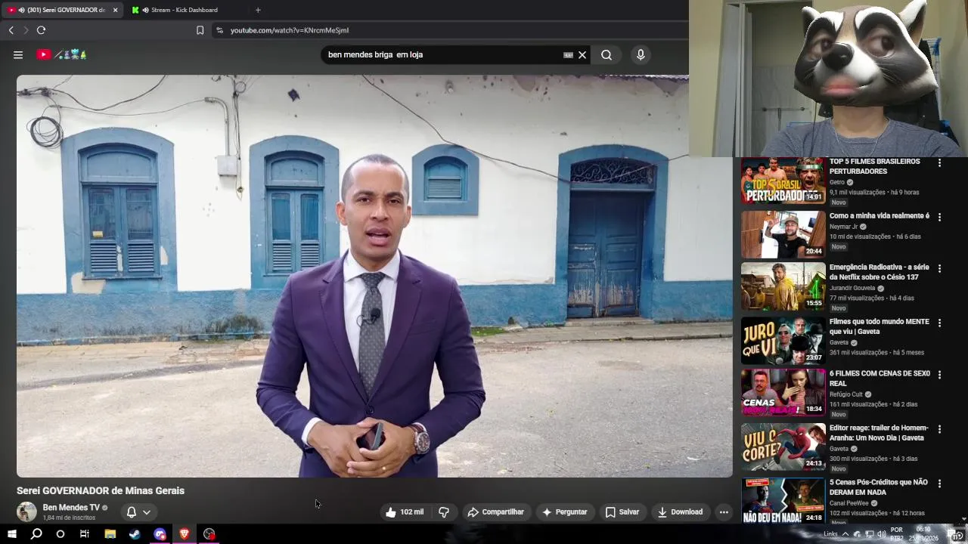Open Steam from the taskbar
Screen dimensions: 968x544
pyautogui.click(x=135, y=534)
